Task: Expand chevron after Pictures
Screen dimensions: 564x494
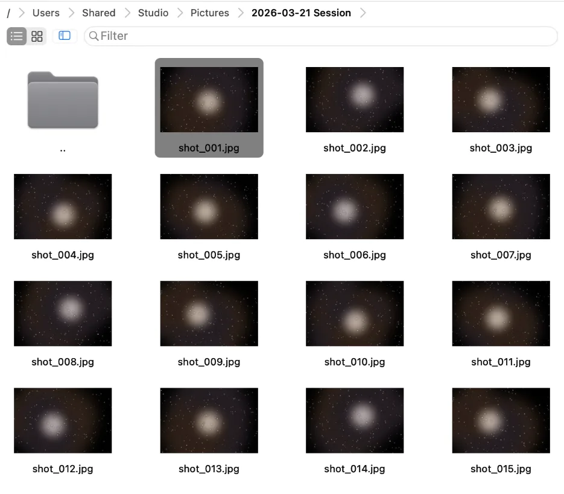Action: pyautogui.click(x=241, y=13)
